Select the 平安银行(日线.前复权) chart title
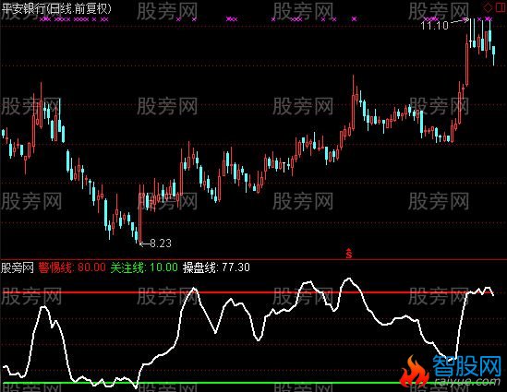This screenshot has height=392, width=507. pyautogui.click(x=56, y=7)
